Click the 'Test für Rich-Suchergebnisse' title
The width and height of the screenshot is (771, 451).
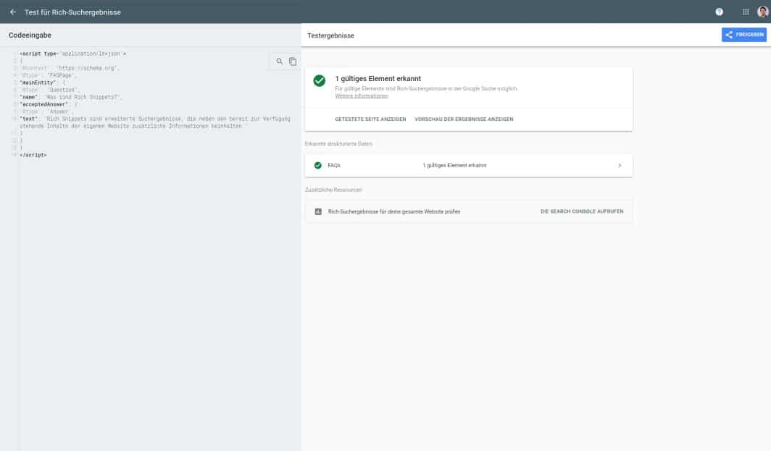[x=72, y=12]
